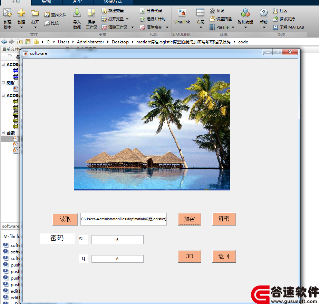Open the dropdown arrow beside 清除命令
The height and width of the screenshot is (304, 319).
167,27
